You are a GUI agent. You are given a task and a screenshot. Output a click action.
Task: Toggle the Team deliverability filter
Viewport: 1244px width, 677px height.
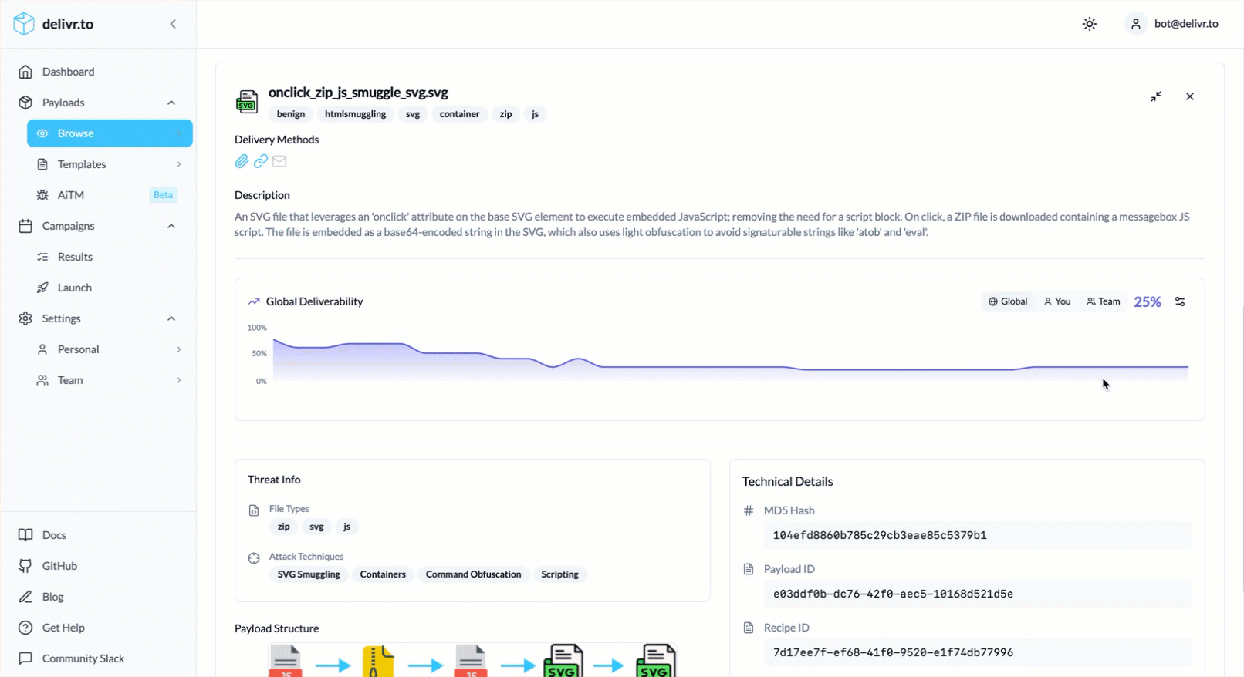click(1103, 301)
